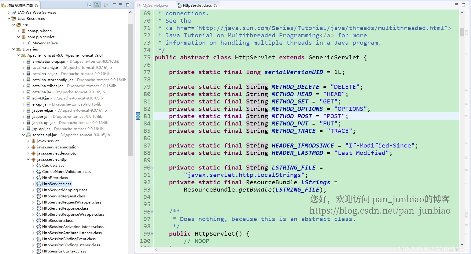Switch to the 项目资源管理器 tab
The image size is (471, 254).
tap(19, 5)
